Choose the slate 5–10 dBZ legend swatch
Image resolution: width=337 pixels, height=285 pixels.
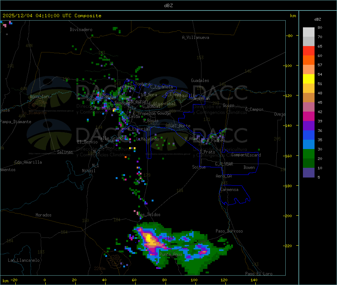[309, 173]
